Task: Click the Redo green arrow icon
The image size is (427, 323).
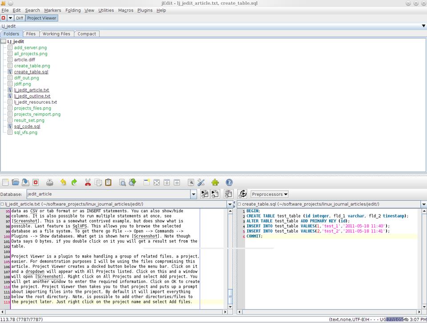Action: coord(74,182)
